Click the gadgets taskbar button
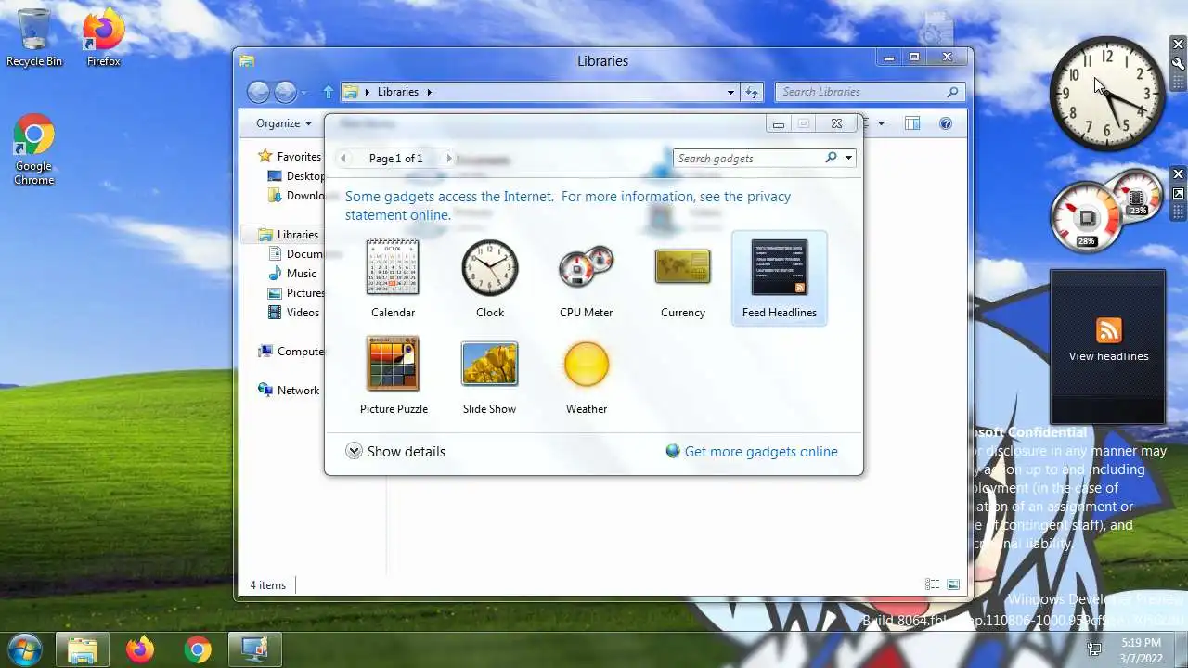Image resolution: width=1188 pixels, height=668 pixels. pyautogui.click(x=254, y=649)
